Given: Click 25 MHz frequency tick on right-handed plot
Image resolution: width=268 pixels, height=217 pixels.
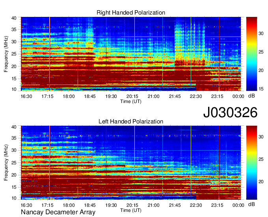Looking at the screenshot, I should (14, 54).
